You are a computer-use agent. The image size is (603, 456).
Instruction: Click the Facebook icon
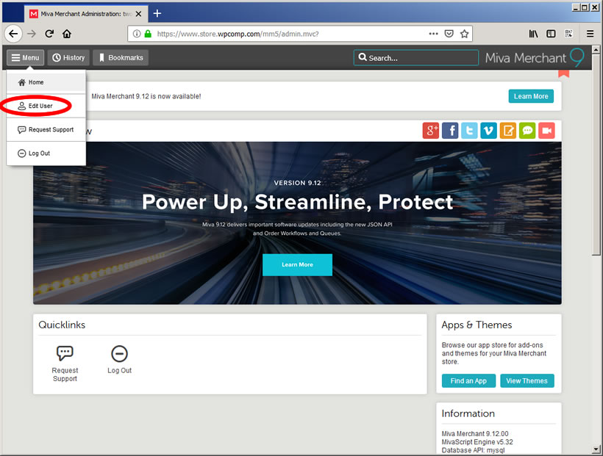pyautogui.click(x=450, y=131)
